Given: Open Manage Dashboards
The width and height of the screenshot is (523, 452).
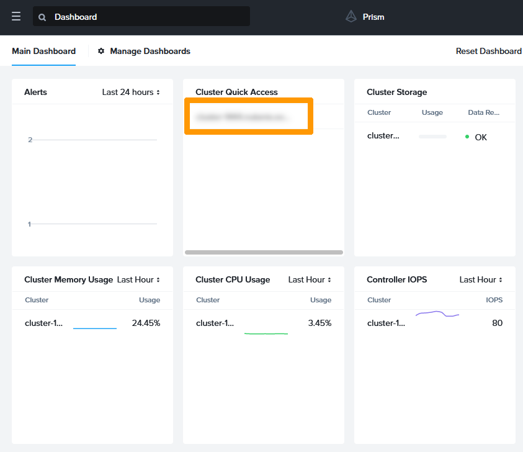Looking at the screenshot, I should [x=149, y=52].
